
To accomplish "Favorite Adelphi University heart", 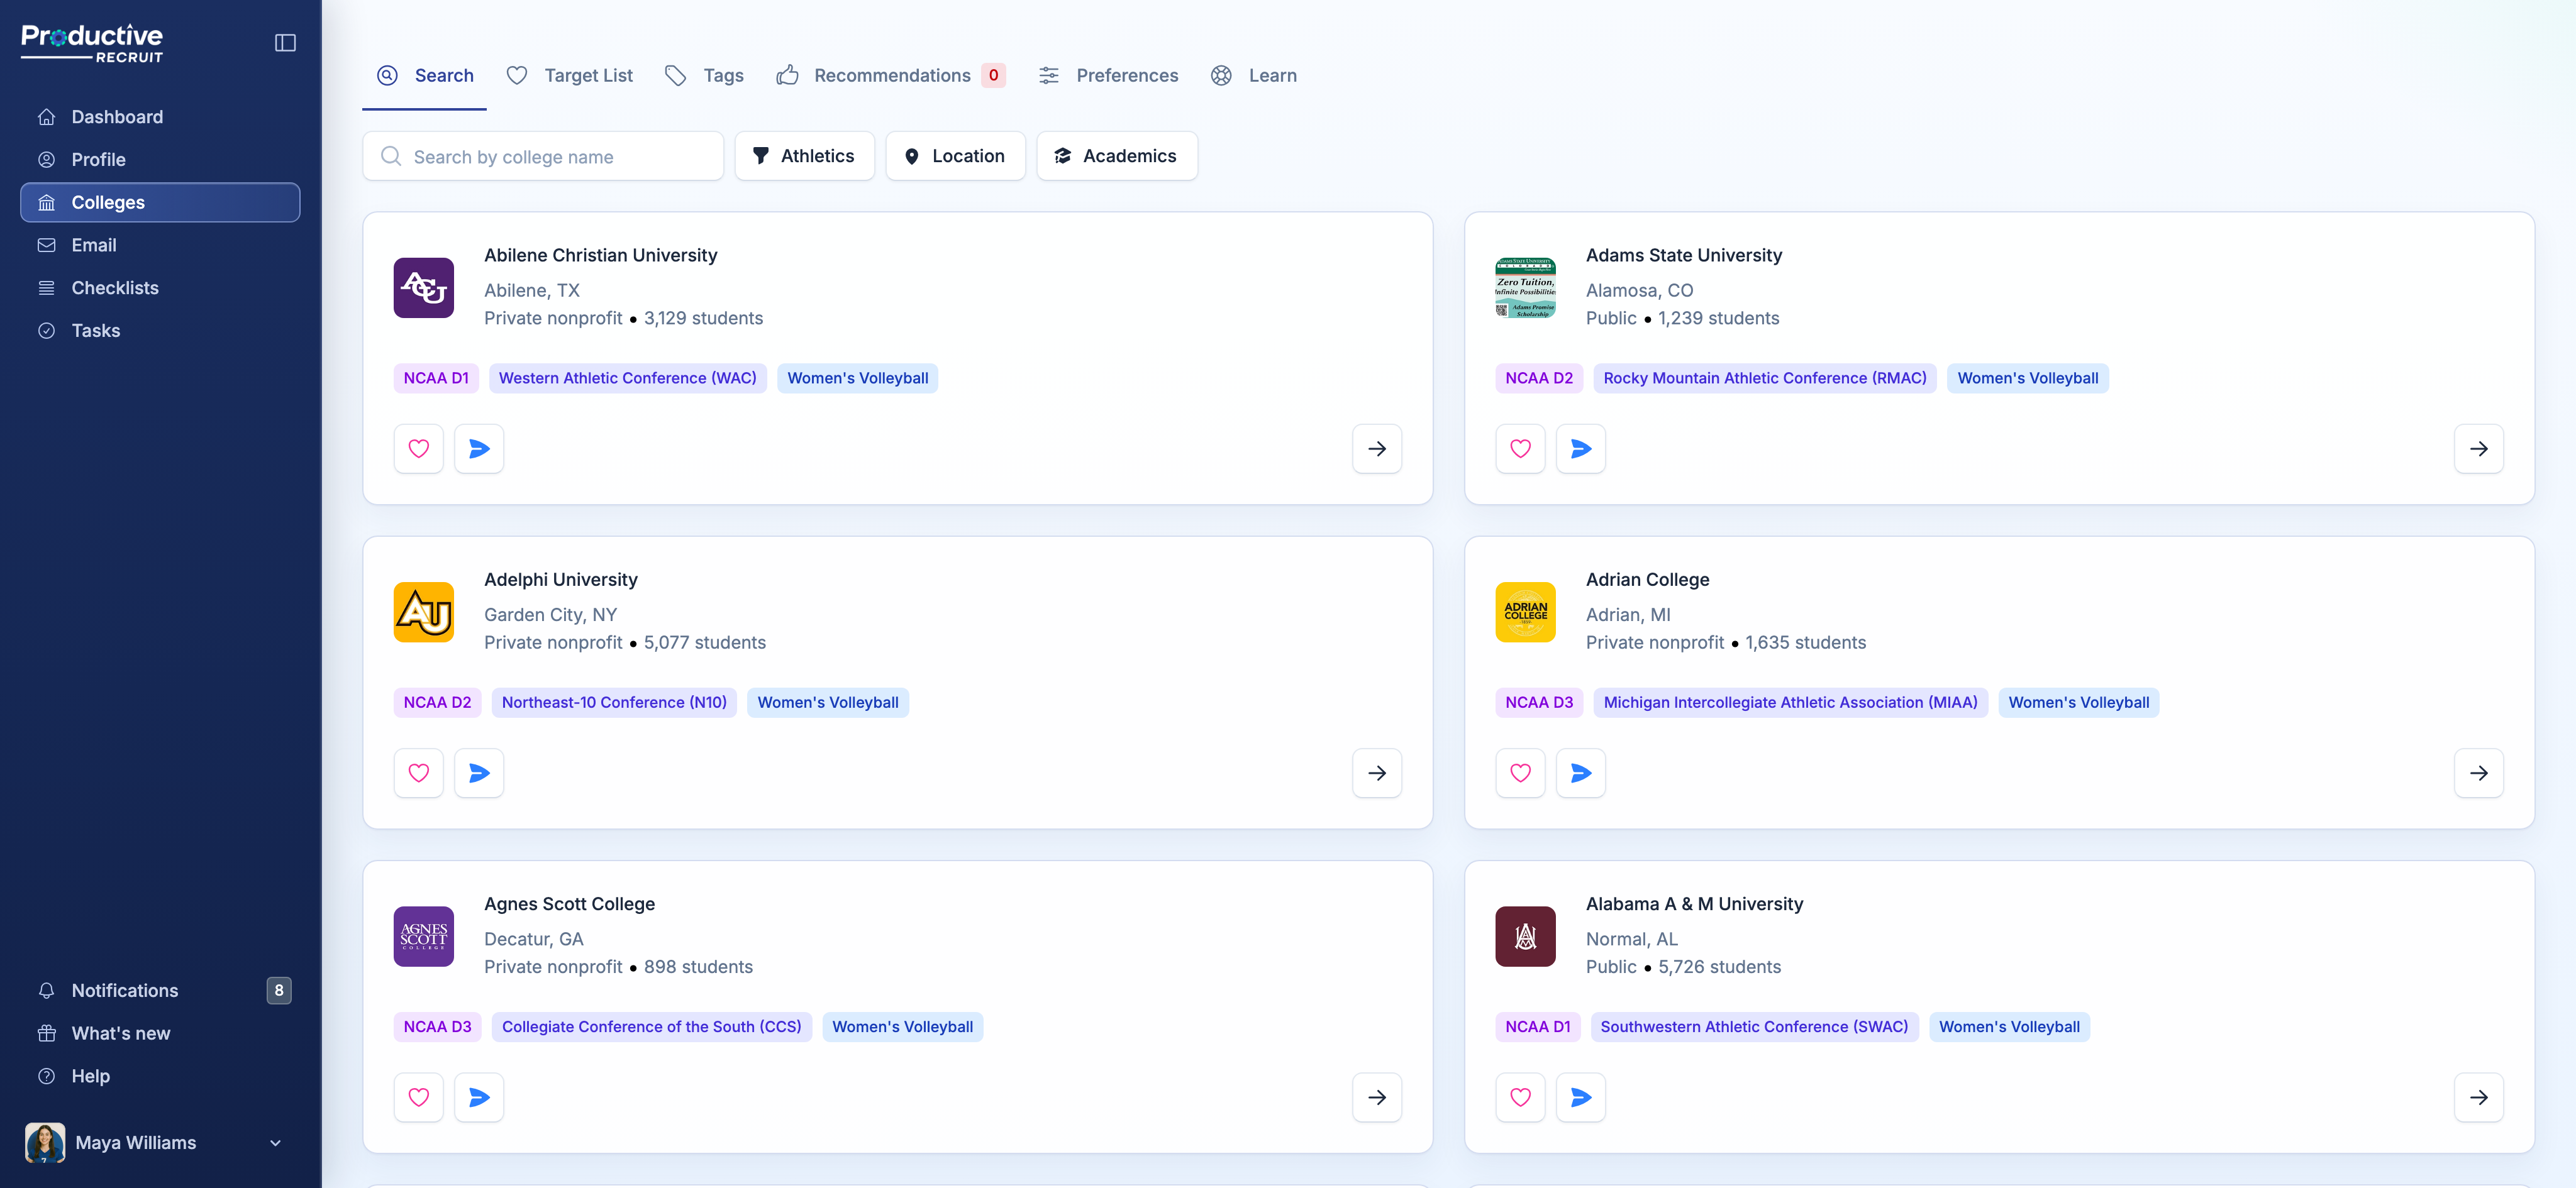I will (419, 773).
